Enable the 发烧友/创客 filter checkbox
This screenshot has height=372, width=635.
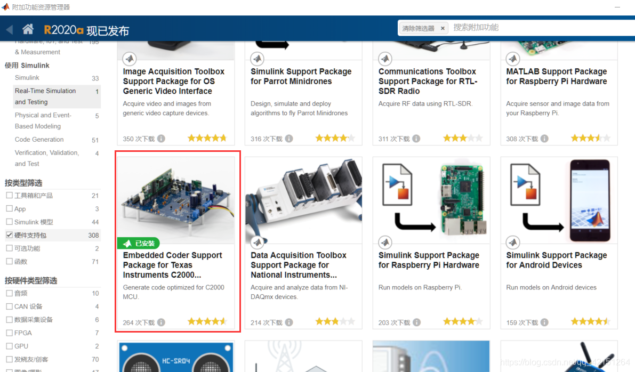tap(9, 359)
